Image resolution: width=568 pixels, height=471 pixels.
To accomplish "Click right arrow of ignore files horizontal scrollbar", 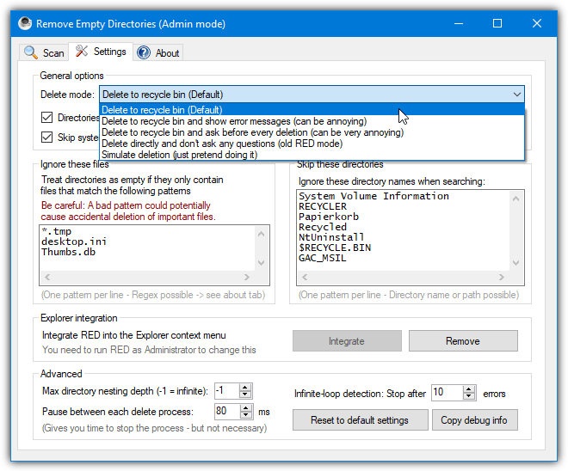I will tap(247, 277).
